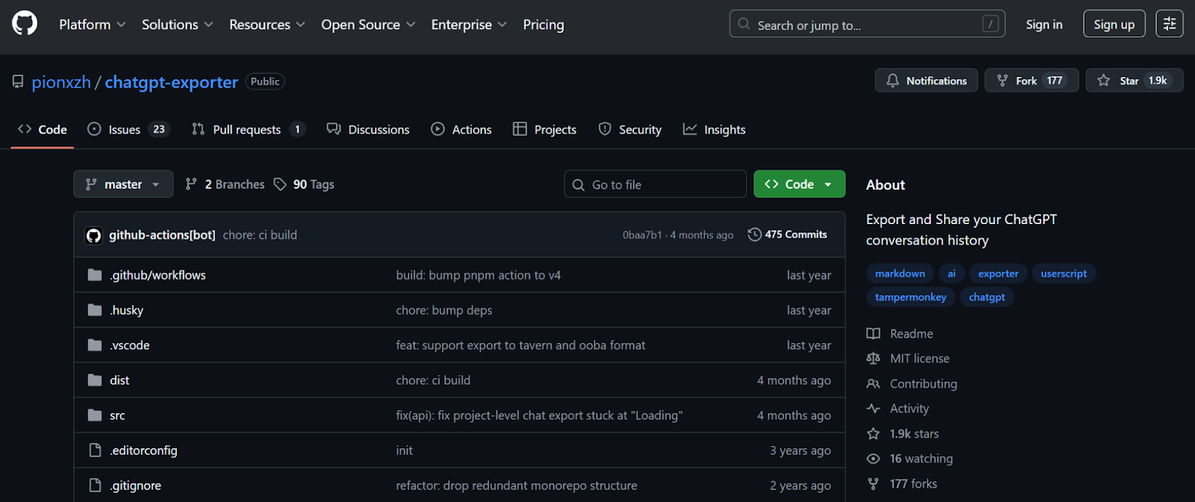The height and width of the screenshot is (502, 1195).
Task: Click the Sign up button
Action: 1114,25
